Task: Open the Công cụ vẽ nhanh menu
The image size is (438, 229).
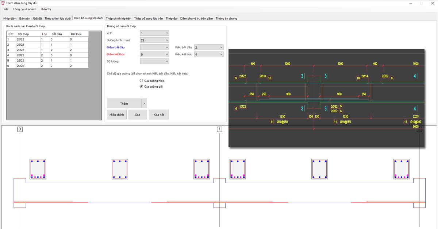Action: click(24, 9)
